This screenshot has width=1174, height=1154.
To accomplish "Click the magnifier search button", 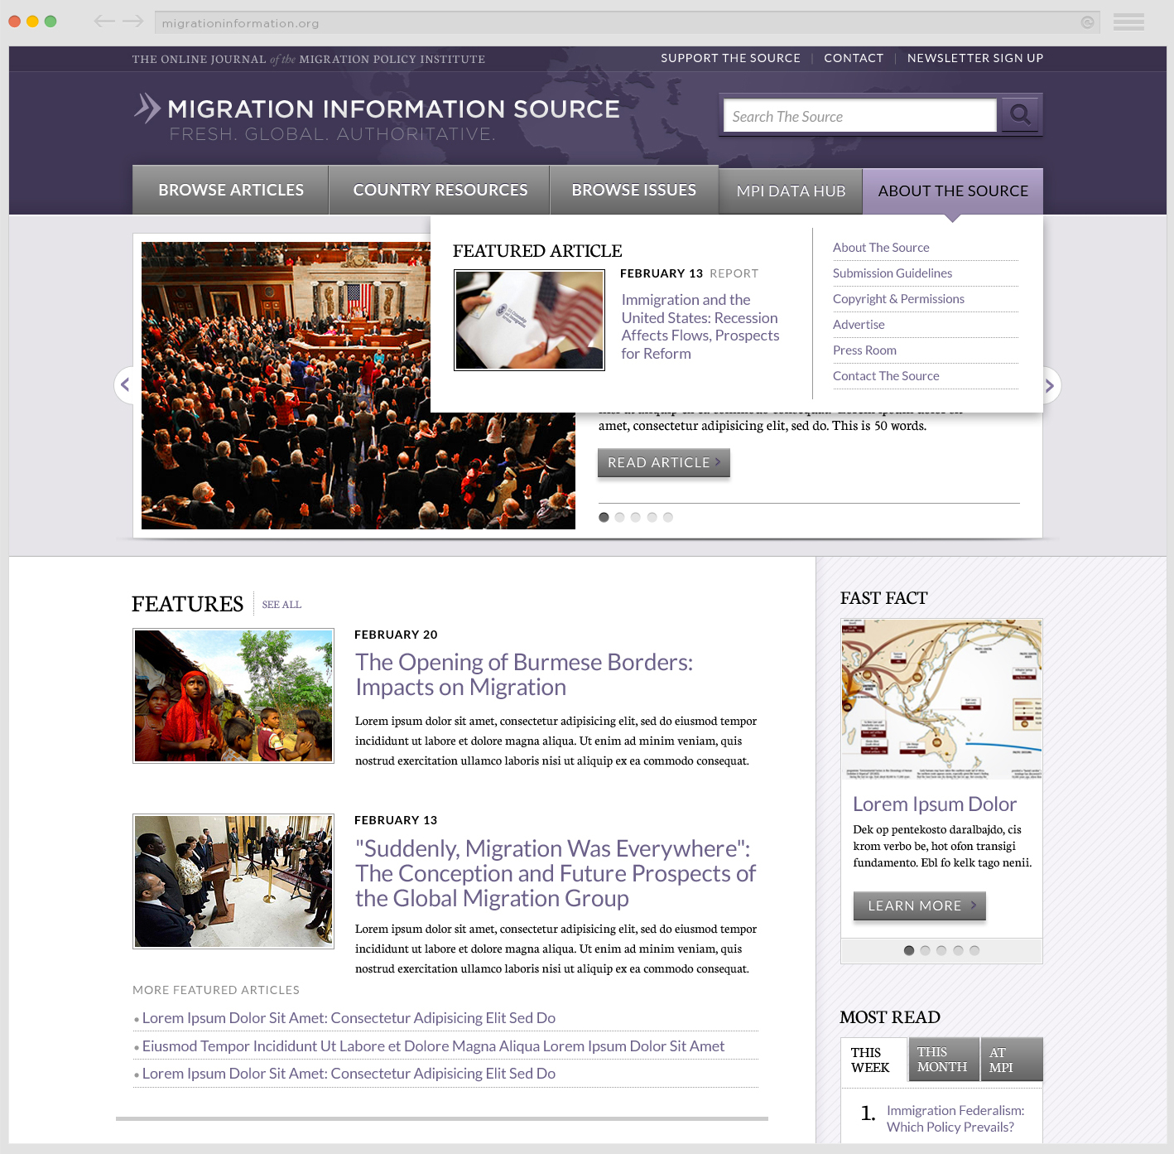I will click(1020, 114).
